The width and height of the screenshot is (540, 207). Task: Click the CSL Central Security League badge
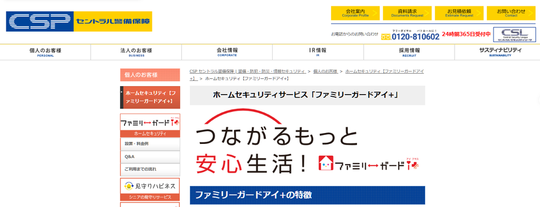point(515,35)
